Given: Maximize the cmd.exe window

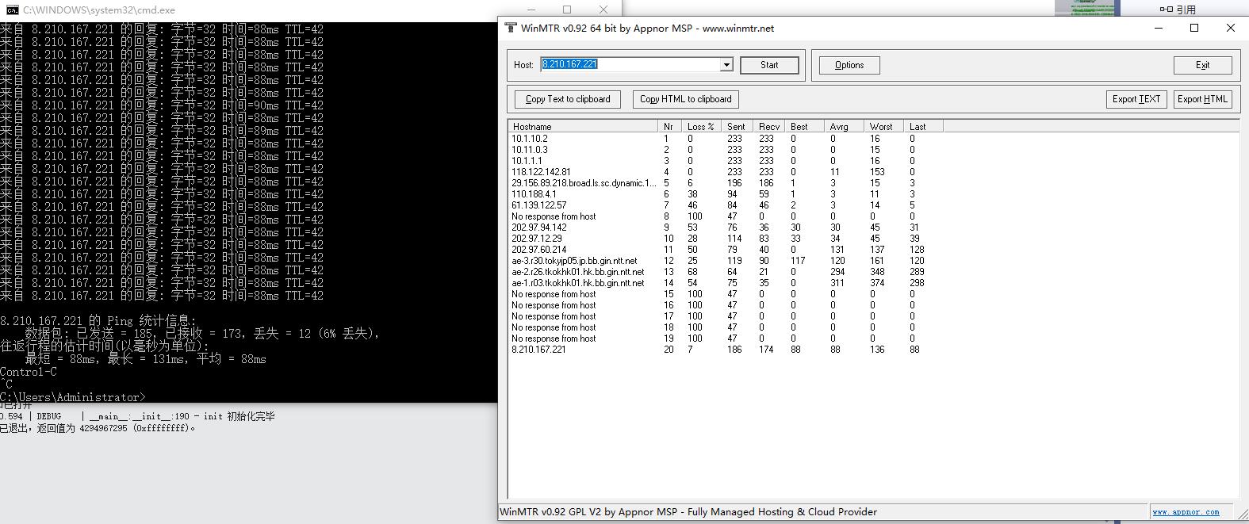Looking at the screenshot, I should (x=567, y=10).
